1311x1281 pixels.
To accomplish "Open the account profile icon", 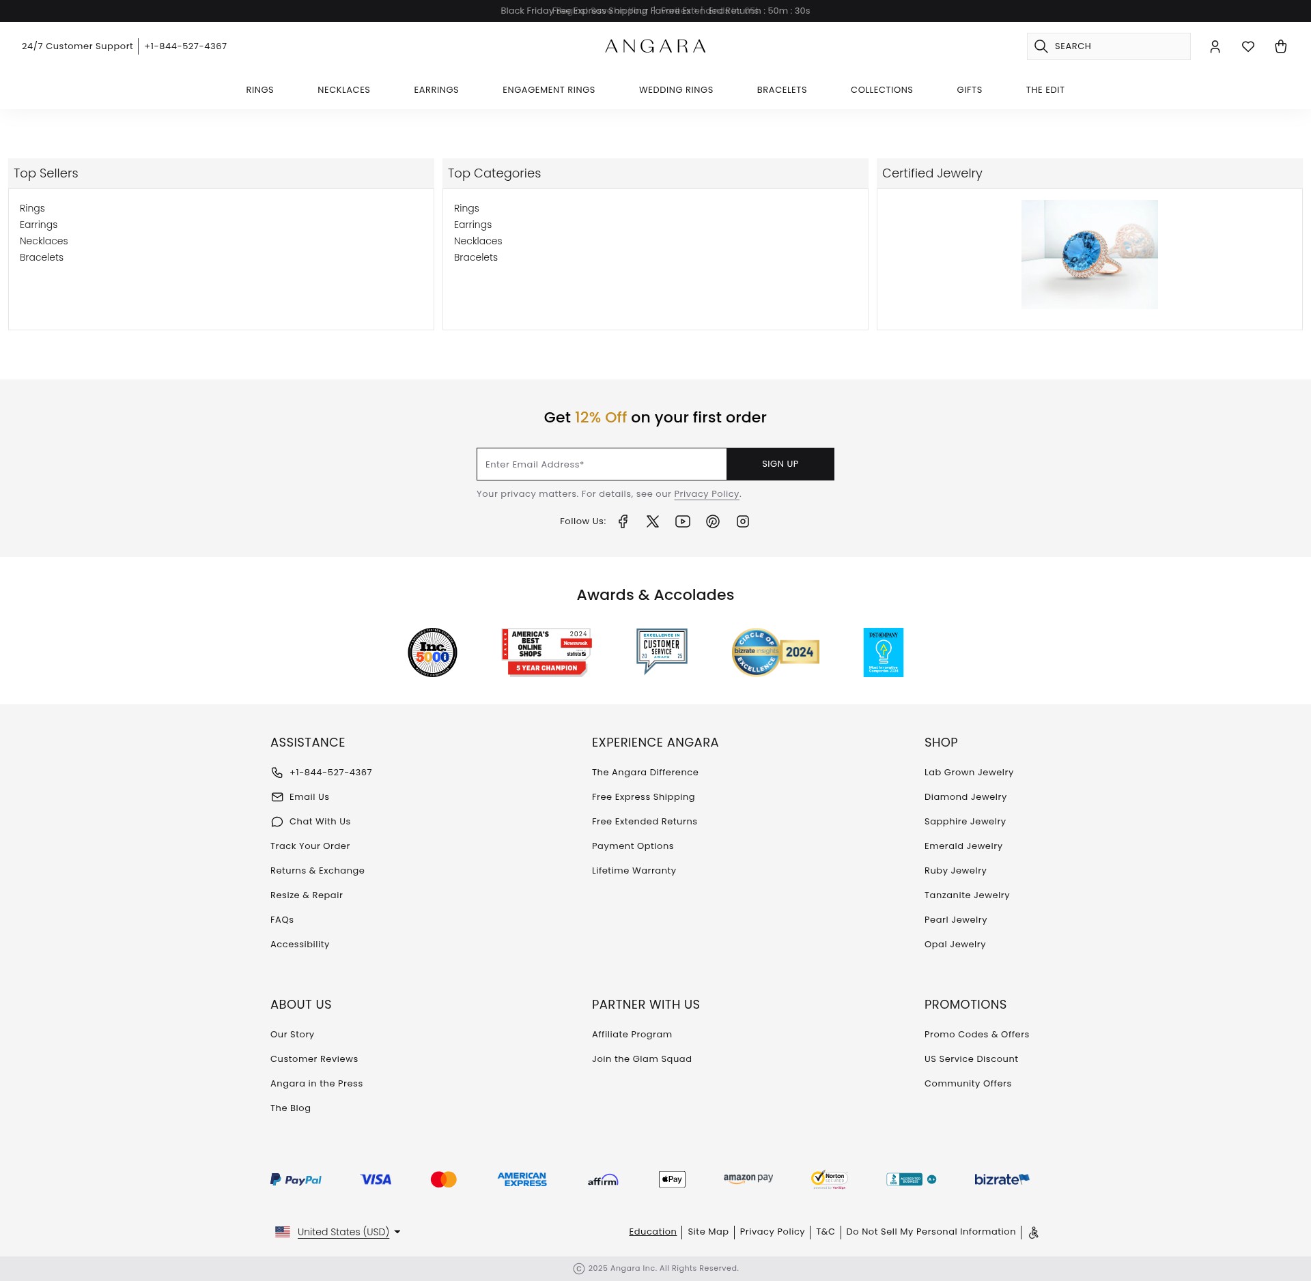I will [1215, 46].
